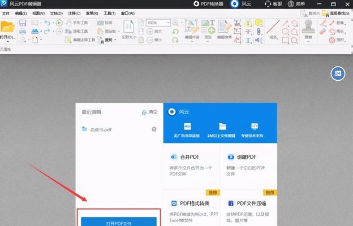Expand the dropdown arrow under 打开(O)

(x=8, y=41)
